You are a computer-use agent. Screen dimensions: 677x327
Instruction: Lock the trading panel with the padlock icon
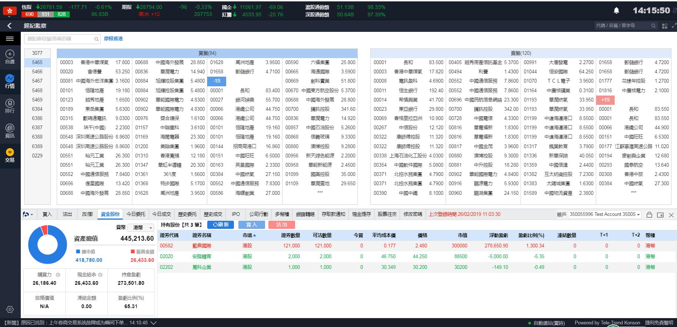tap(649, 215)
